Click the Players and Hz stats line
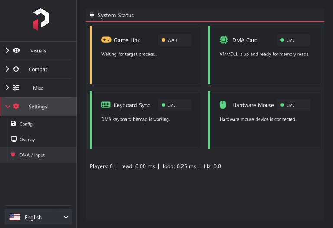The height and width of the screenshot is (228, 333). 155,166
